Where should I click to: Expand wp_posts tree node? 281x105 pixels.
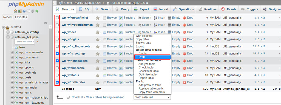(x=12, y=77)
